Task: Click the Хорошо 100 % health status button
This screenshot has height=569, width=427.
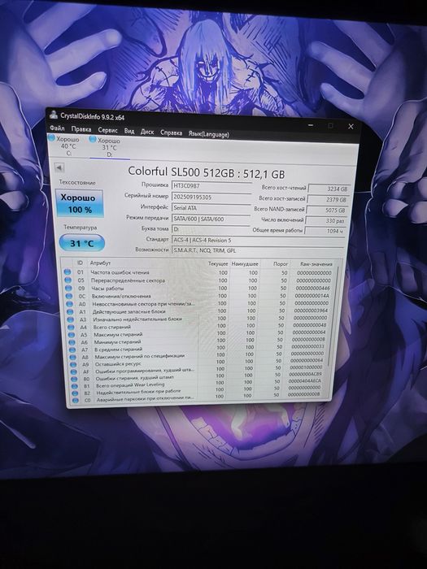Action: tap(80, 203)
